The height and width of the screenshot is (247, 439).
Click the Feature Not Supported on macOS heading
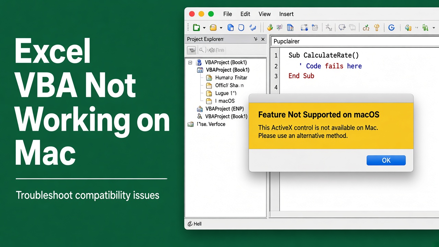[319, 115]
